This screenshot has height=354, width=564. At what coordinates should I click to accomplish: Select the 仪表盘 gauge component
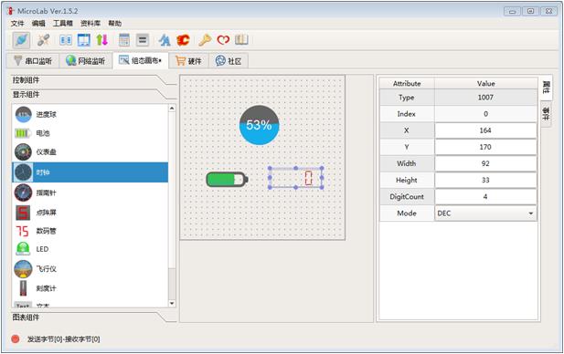[90, 151]
